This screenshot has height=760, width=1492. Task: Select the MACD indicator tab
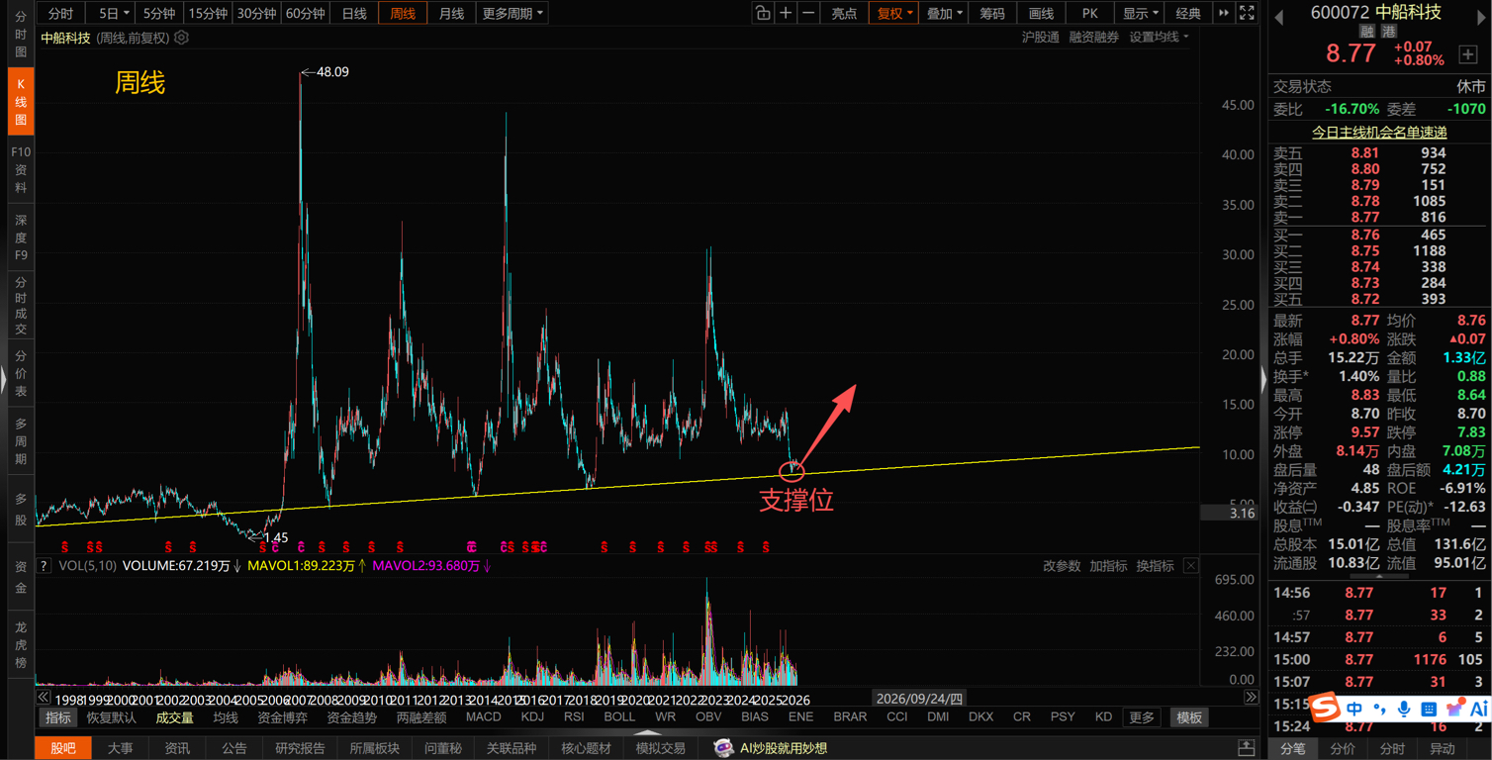pyautogui.click(x=483, y=717)
